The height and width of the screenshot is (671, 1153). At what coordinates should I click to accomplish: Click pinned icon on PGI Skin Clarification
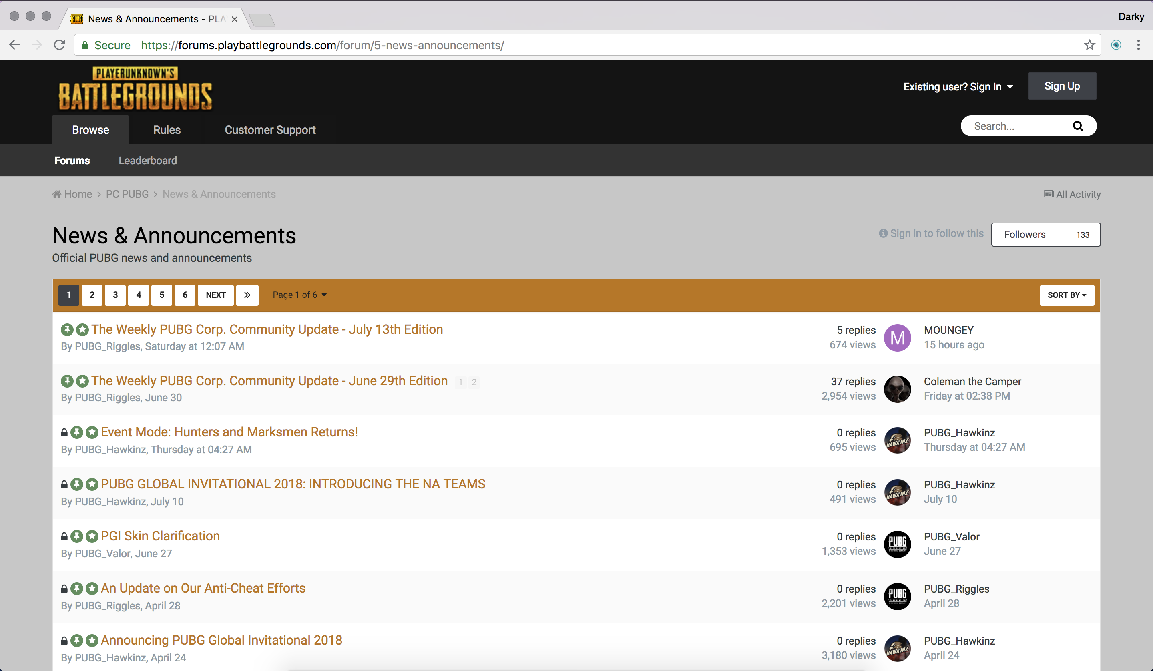pyautogui.click(x=77, y=536)
